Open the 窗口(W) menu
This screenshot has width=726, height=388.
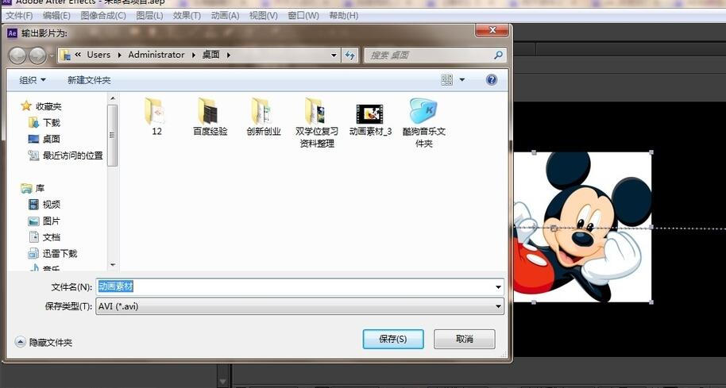303,15
